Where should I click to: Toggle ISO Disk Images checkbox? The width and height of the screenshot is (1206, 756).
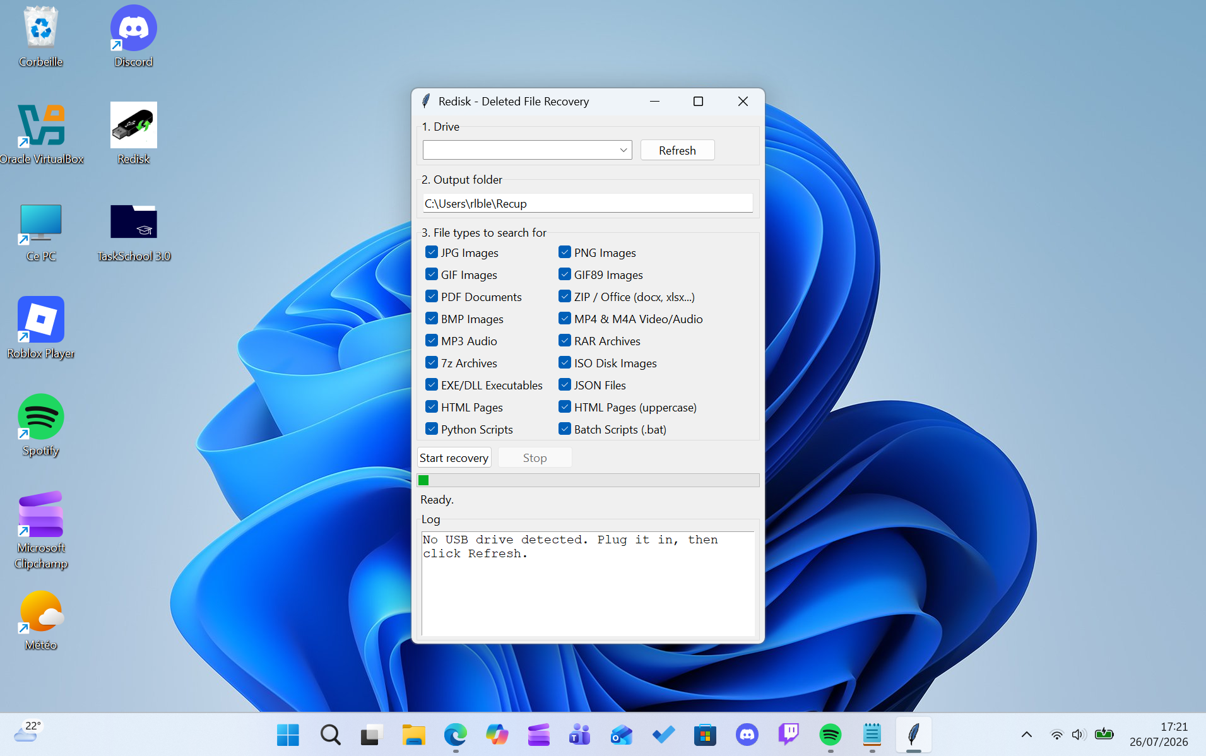565,363
